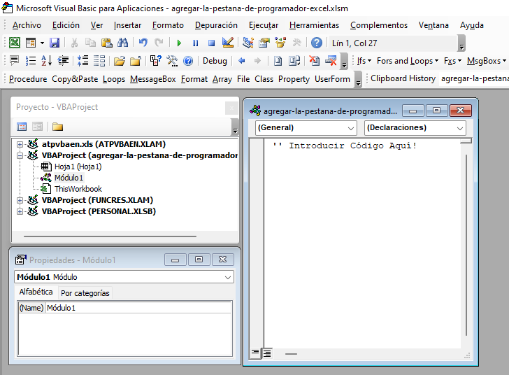Open the Object Browser icon

tap(280, 43)
